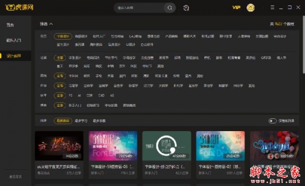The image size is (305, 186).
Task: Select the 办公软件 category filter
Action: (x=147, y=45)
